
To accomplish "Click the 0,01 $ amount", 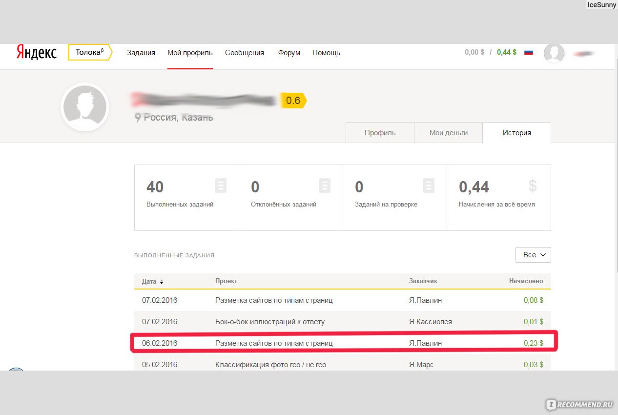I will 534,322.
